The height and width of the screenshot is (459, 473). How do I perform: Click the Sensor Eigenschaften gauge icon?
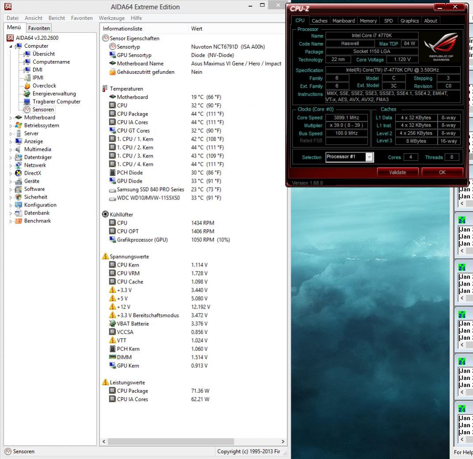click(x=105, y=38)
